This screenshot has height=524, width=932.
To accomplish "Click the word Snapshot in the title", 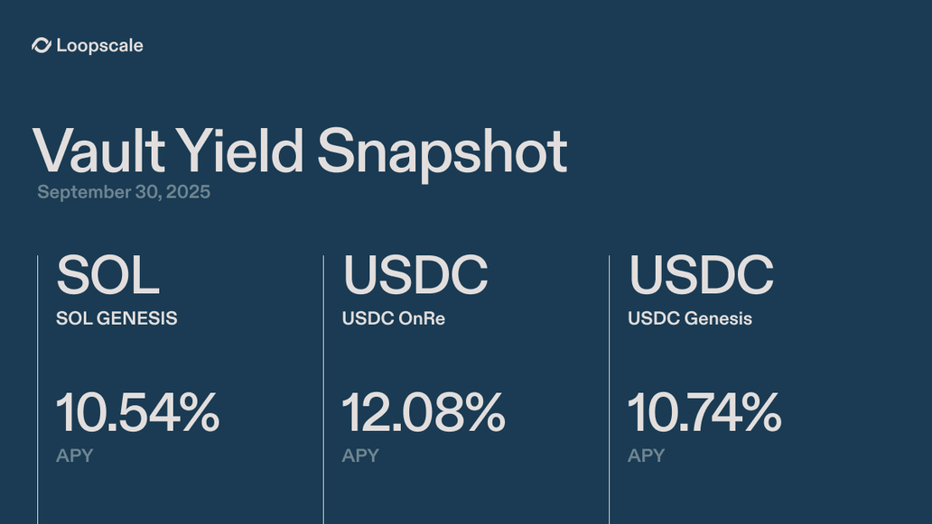I will point(442,151).
